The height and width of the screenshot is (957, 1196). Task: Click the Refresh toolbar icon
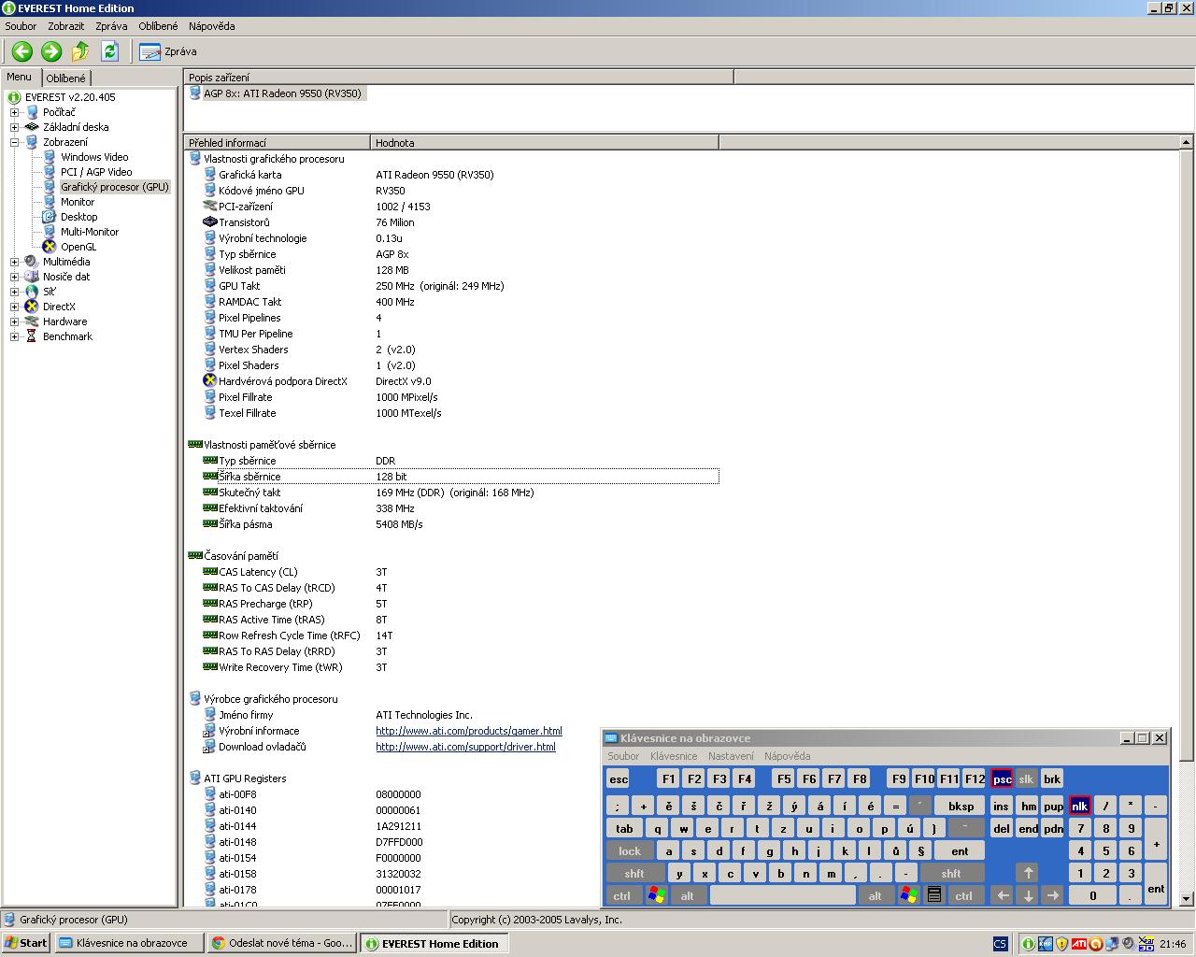[109, 51]
